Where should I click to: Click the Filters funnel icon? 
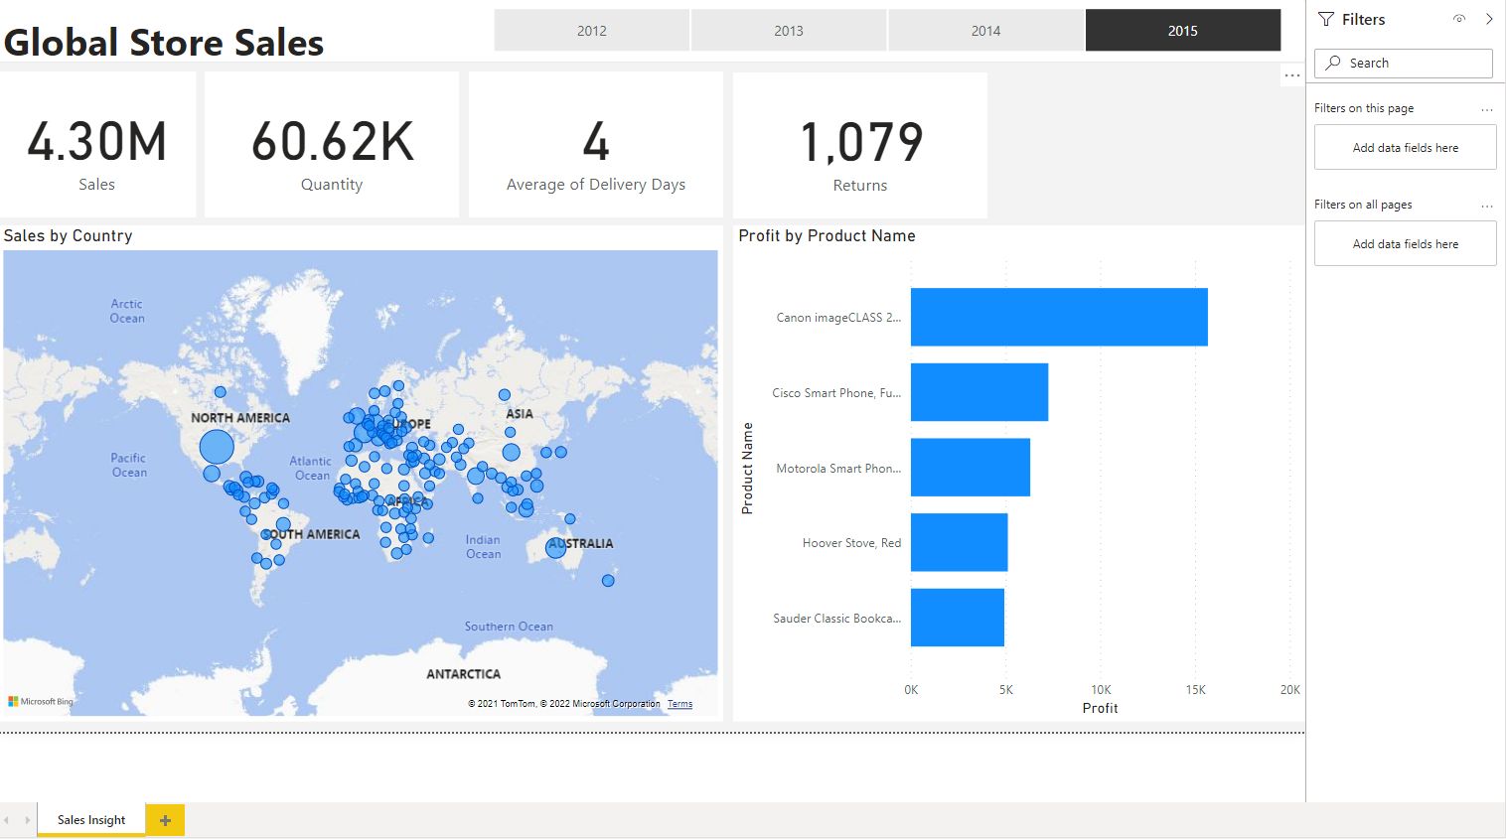(1325, 18)
